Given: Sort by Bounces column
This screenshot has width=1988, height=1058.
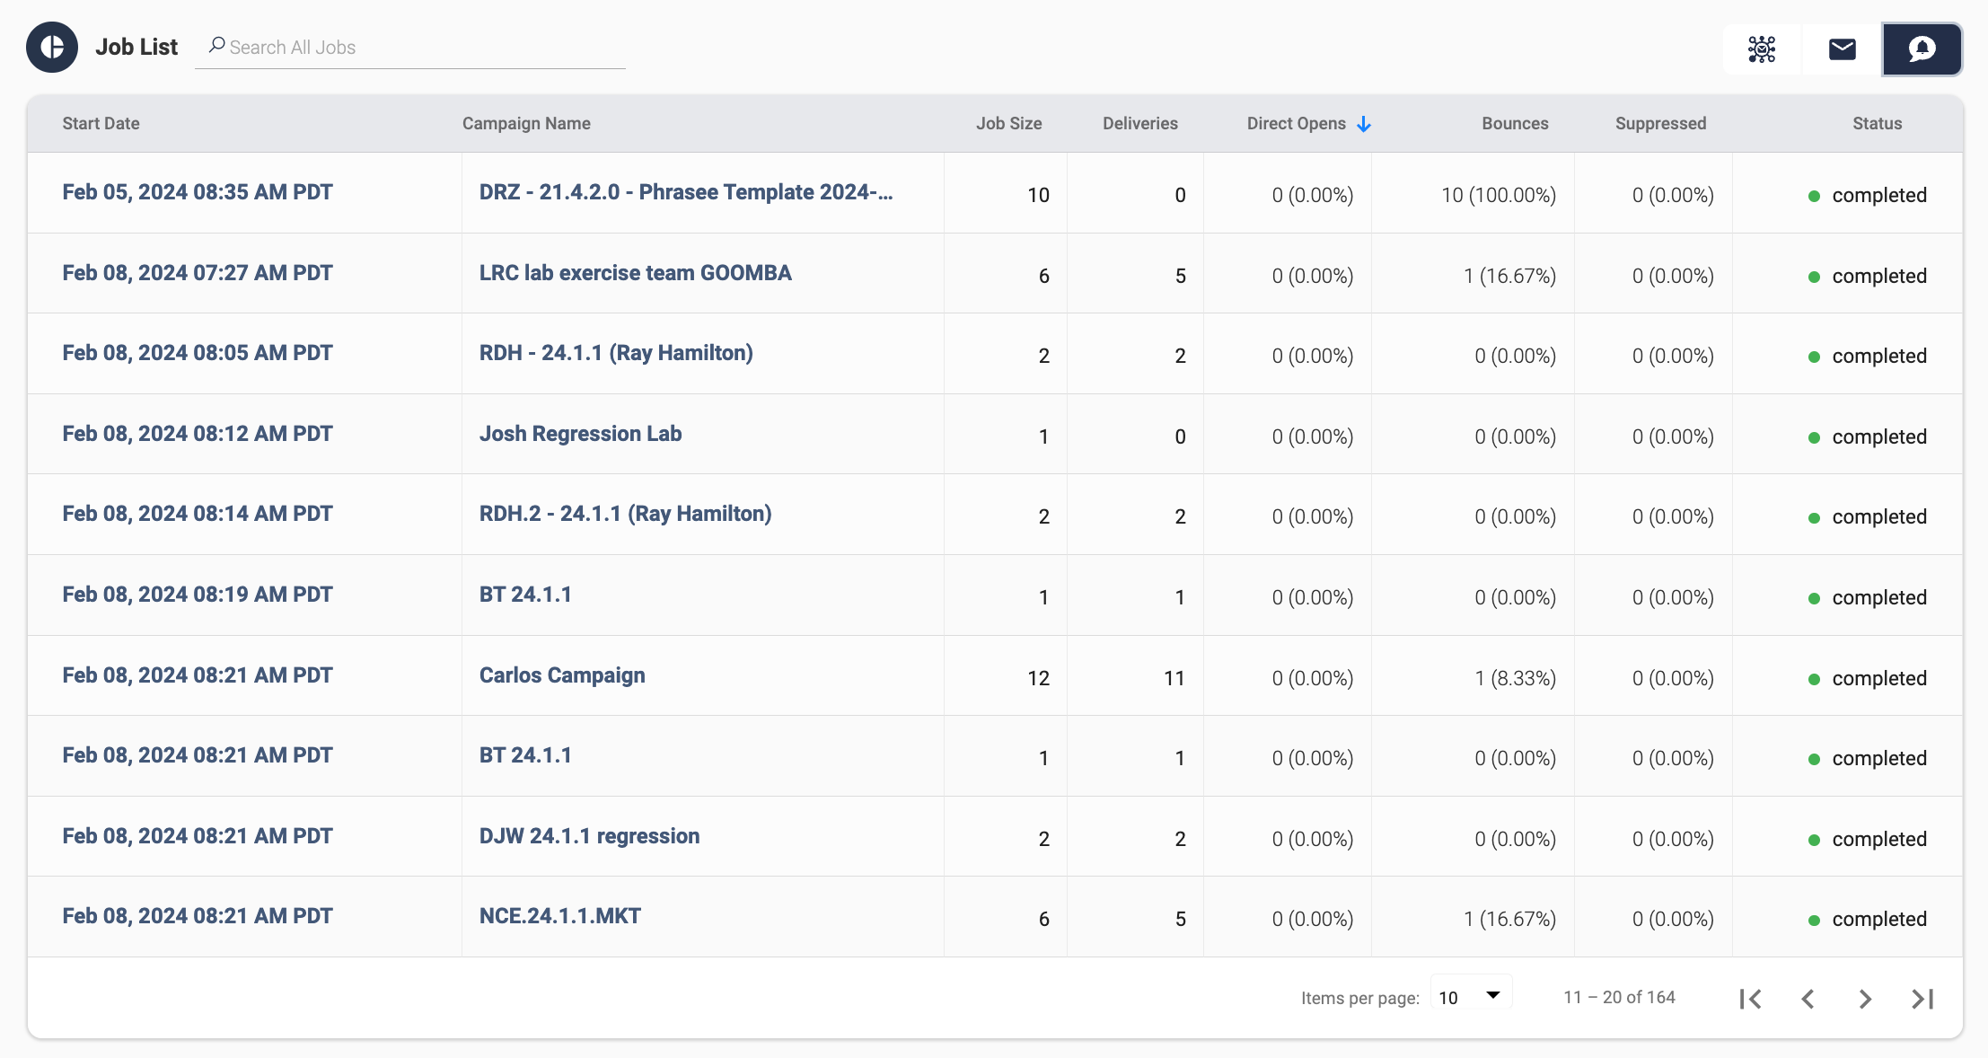Looking at the screenshot, I should coord(1515,124).
